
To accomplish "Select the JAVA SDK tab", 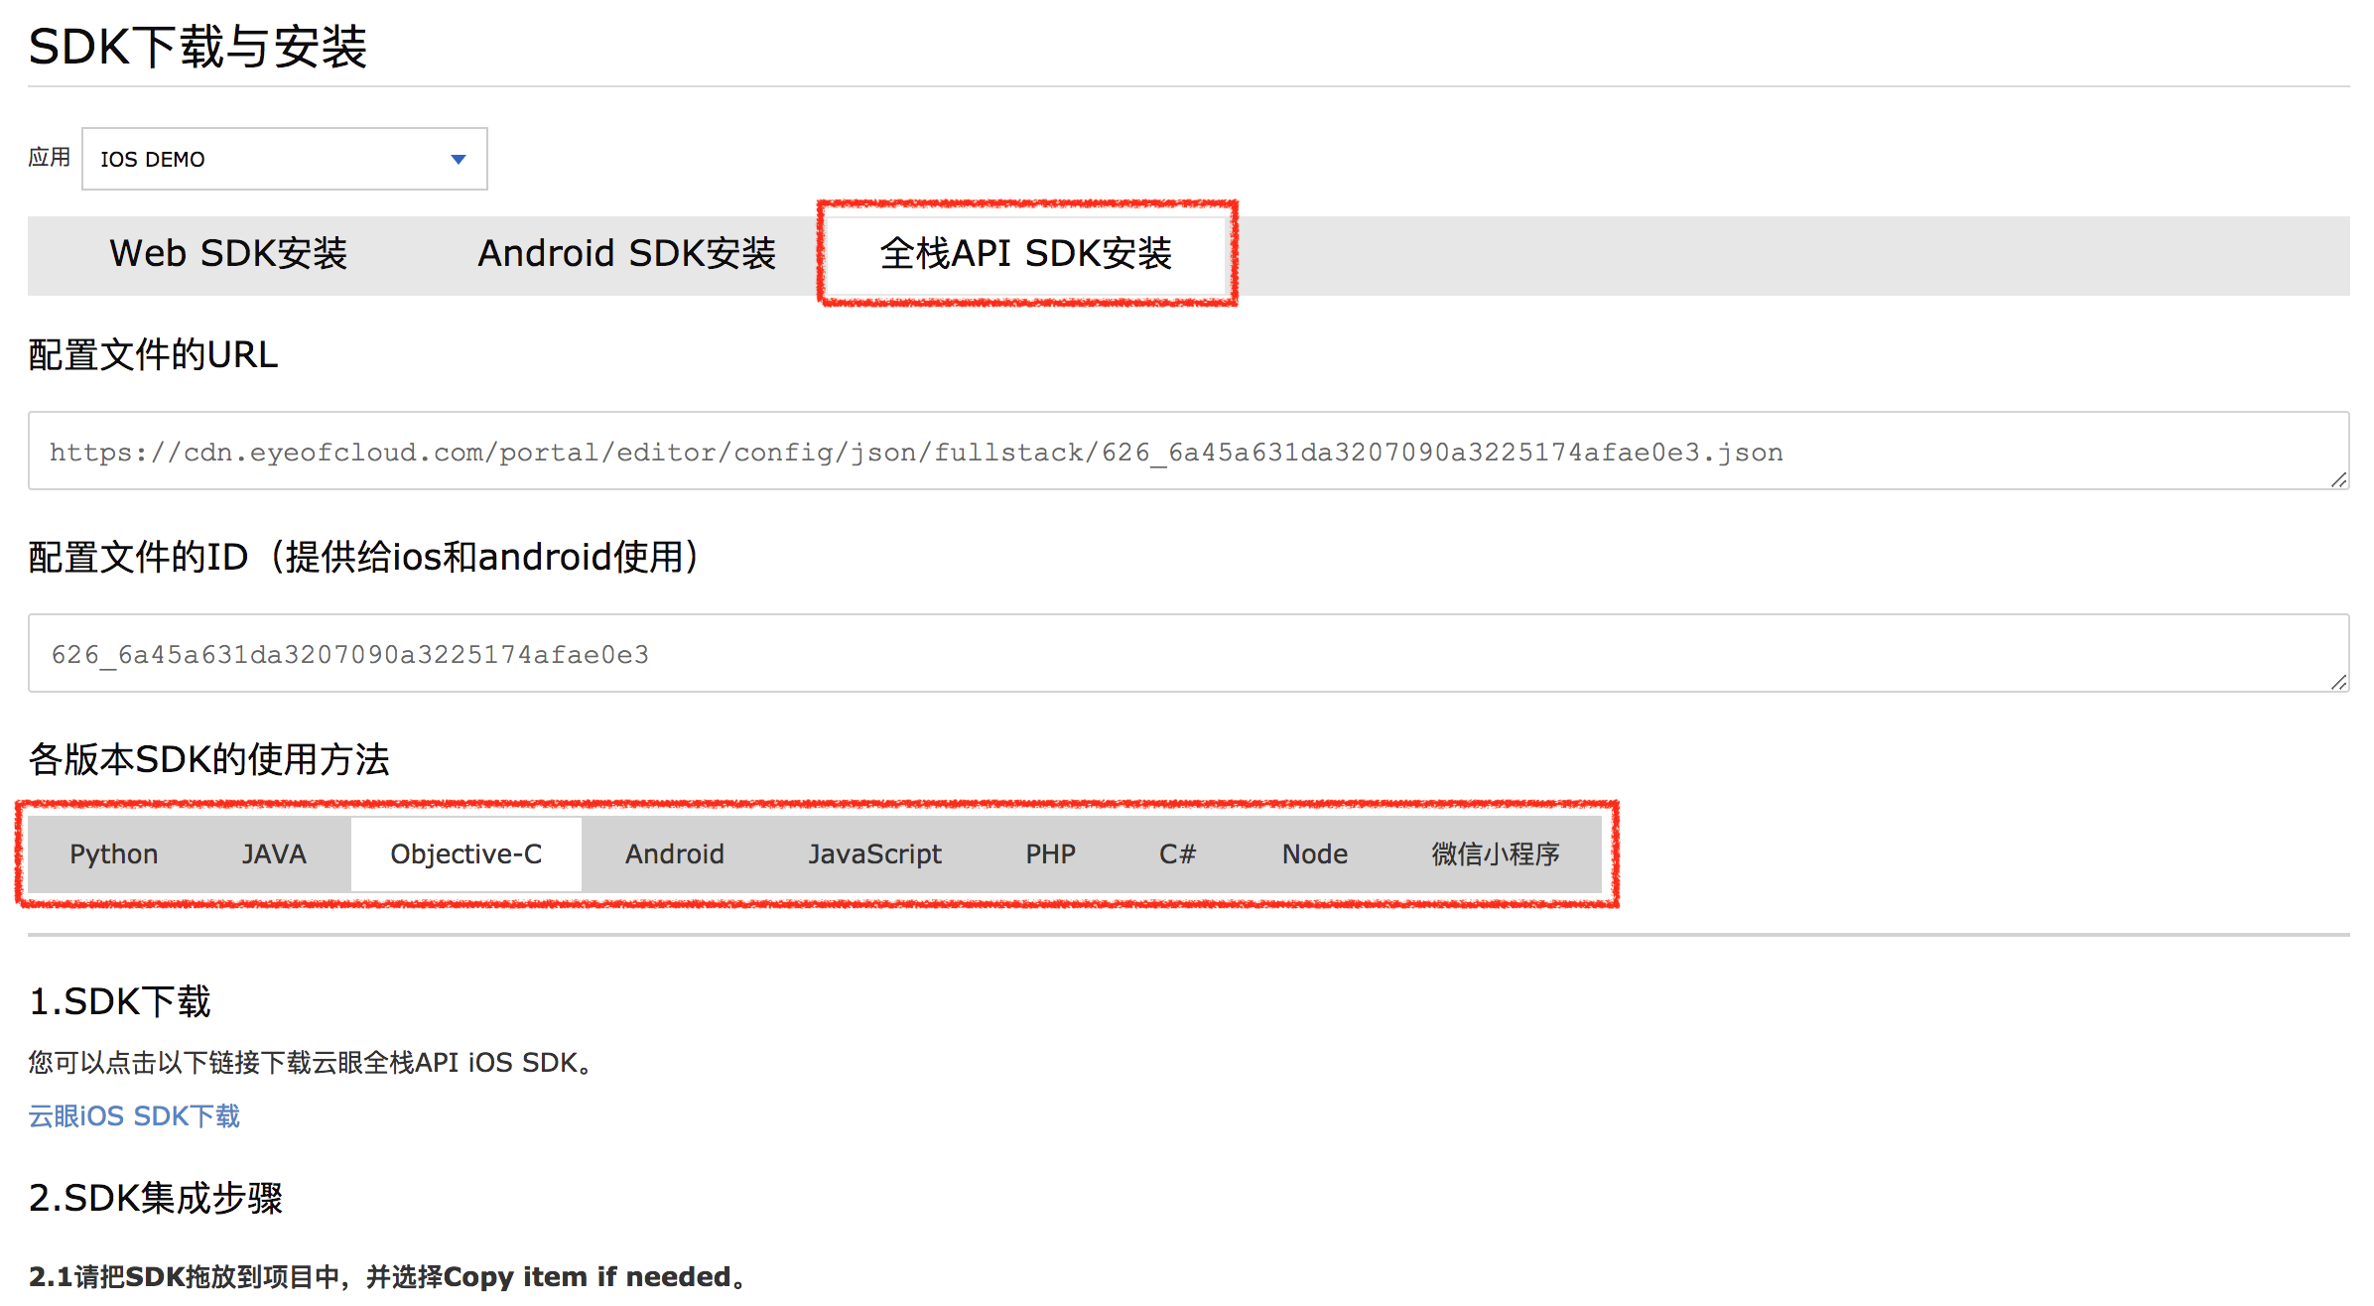I will (x=275, y=853).
